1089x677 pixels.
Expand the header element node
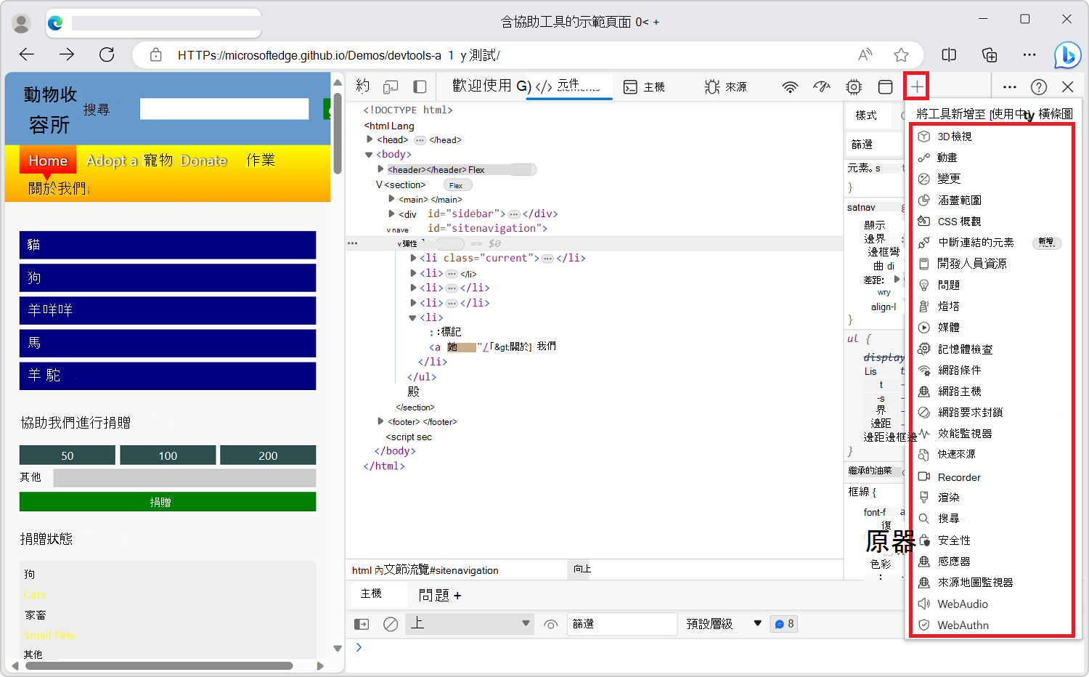[380, 169]
